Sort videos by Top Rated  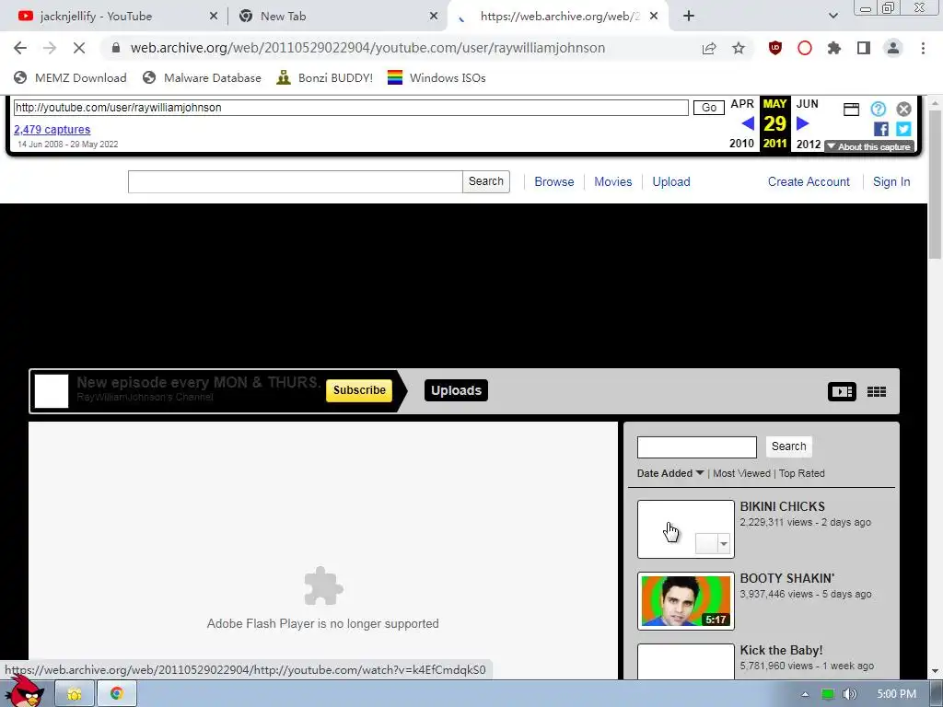802,473
